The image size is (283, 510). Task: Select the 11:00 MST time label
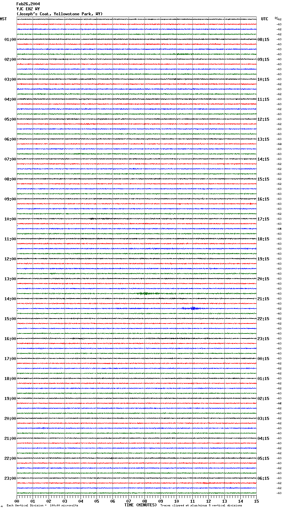[10, 239]
